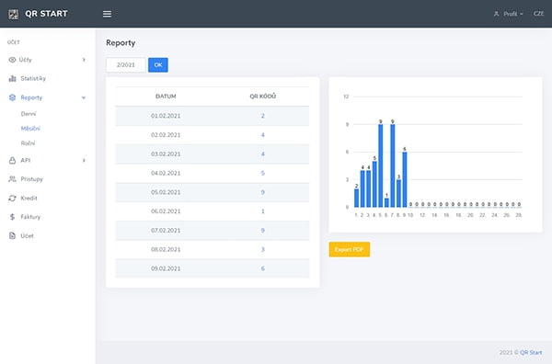Image resolution: width=552 pixels, height=364 pixels.
Task: Open the Roční report
Action: tap(28, 143)
